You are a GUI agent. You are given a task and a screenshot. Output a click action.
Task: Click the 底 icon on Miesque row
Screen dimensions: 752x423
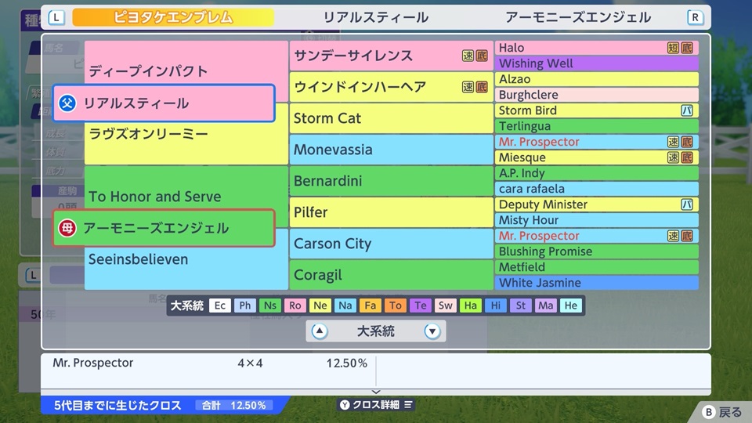click(687, 157)
